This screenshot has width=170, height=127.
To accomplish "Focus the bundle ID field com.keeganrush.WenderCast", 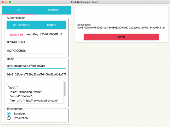I will click(x=36, y=66).
